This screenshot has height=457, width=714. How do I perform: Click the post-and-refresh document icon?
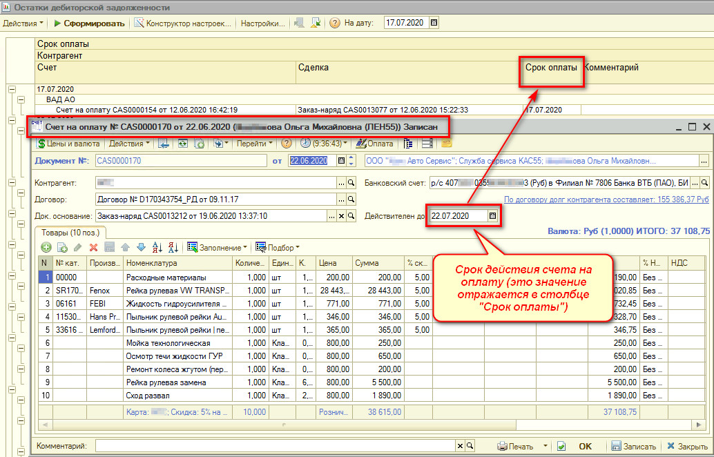[182, 144]
